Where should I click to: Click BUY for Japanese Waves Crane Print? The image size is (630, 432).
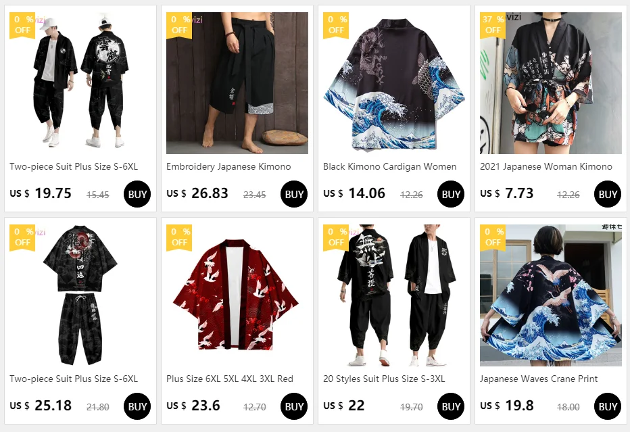pyautogui.click(x=607, y=406)
